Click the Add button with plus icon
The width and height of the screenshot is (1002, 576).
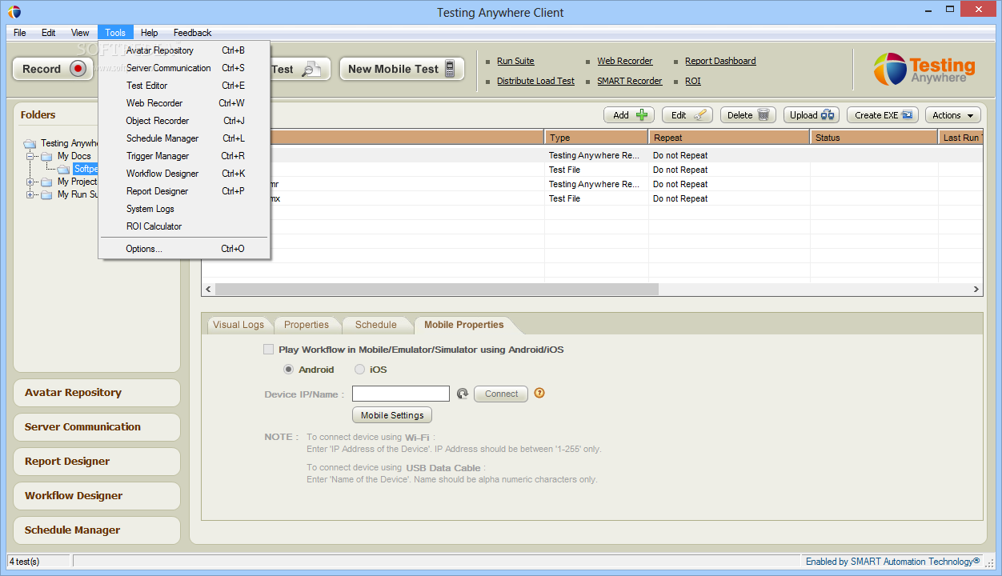[628, 115]
